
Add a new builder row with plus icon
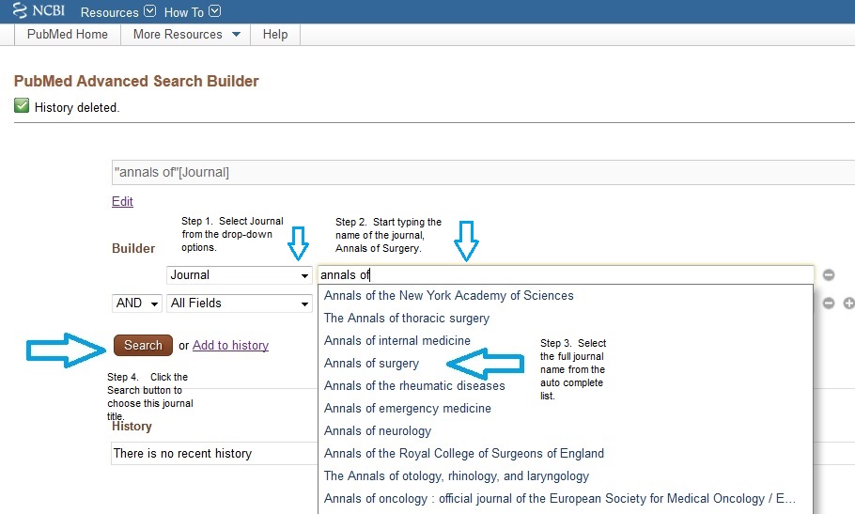[848, 304]
